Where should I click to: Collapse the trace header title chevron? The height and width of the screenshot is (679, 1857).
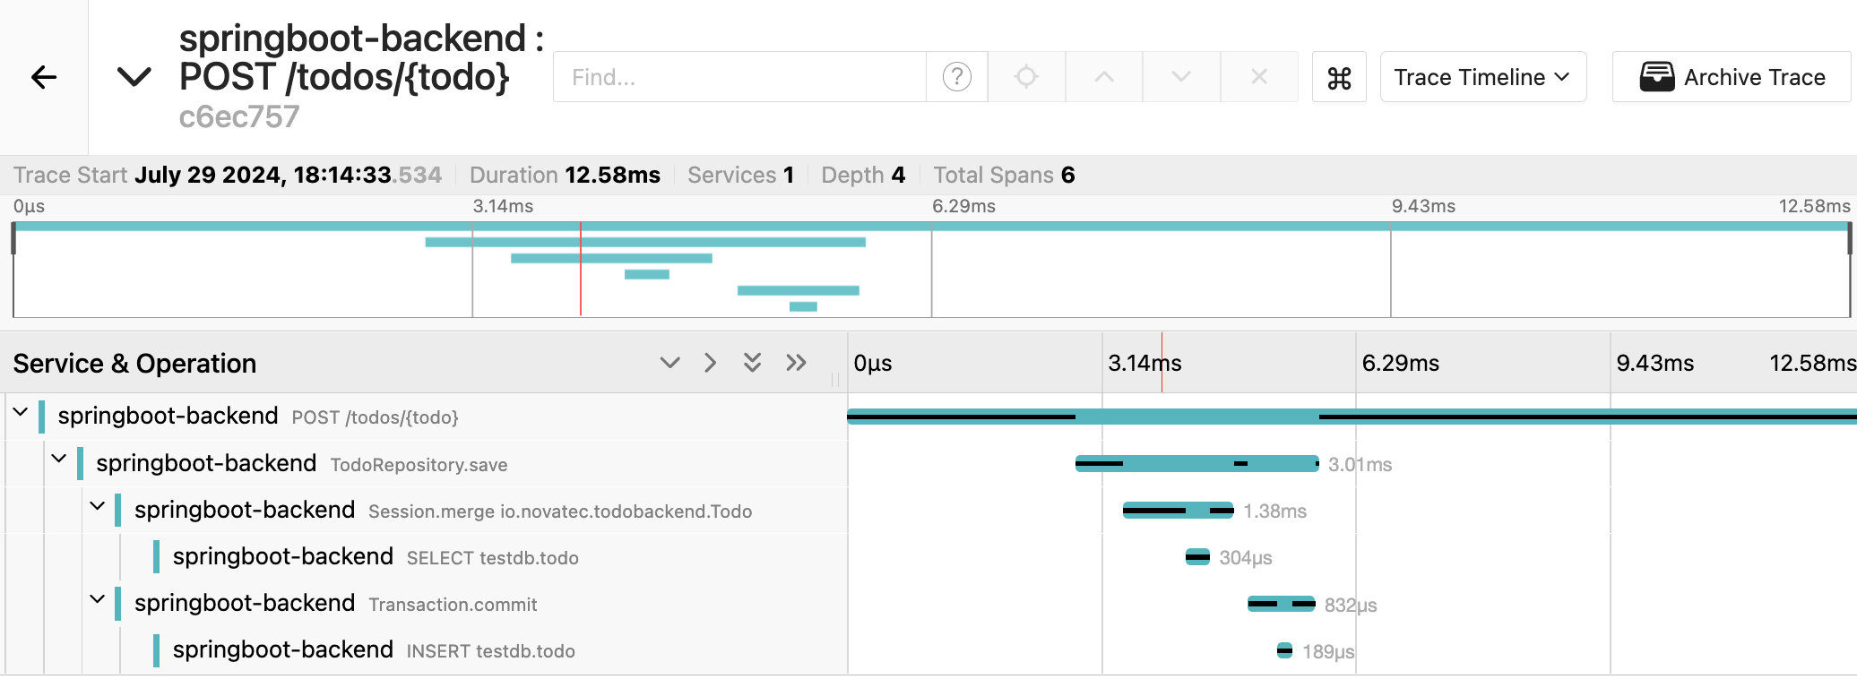pyautogui.click(x=134, y=77)
